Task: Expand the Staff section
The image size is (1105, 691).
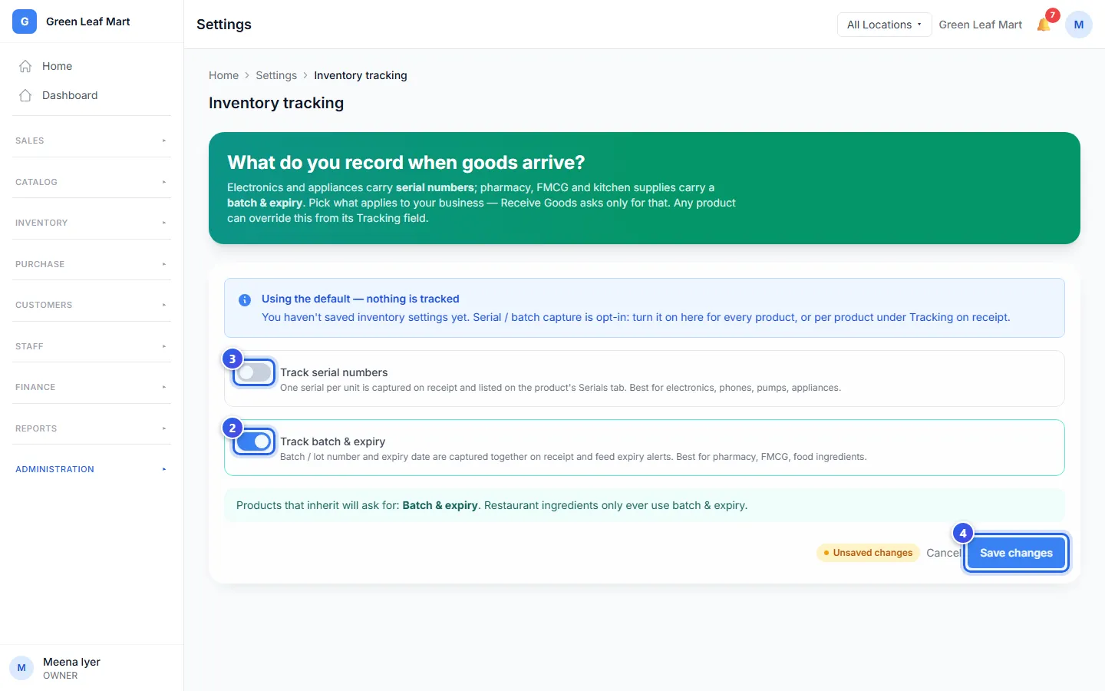Action: pyautogui.click(x=92, y=346)
